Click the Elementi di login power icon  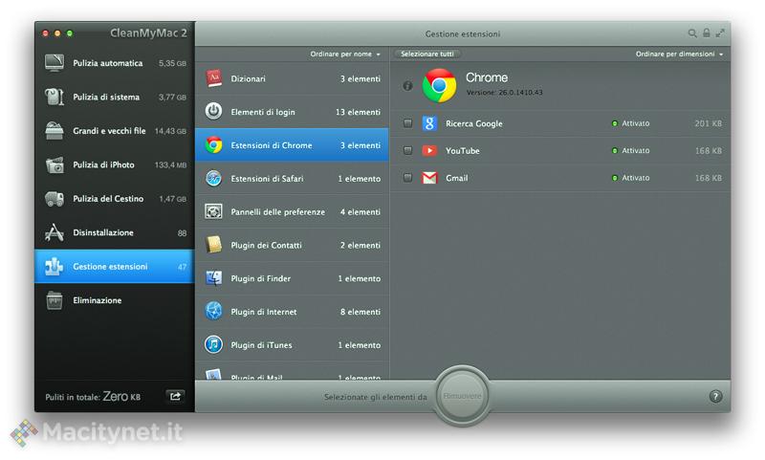(x=213, y=112)
